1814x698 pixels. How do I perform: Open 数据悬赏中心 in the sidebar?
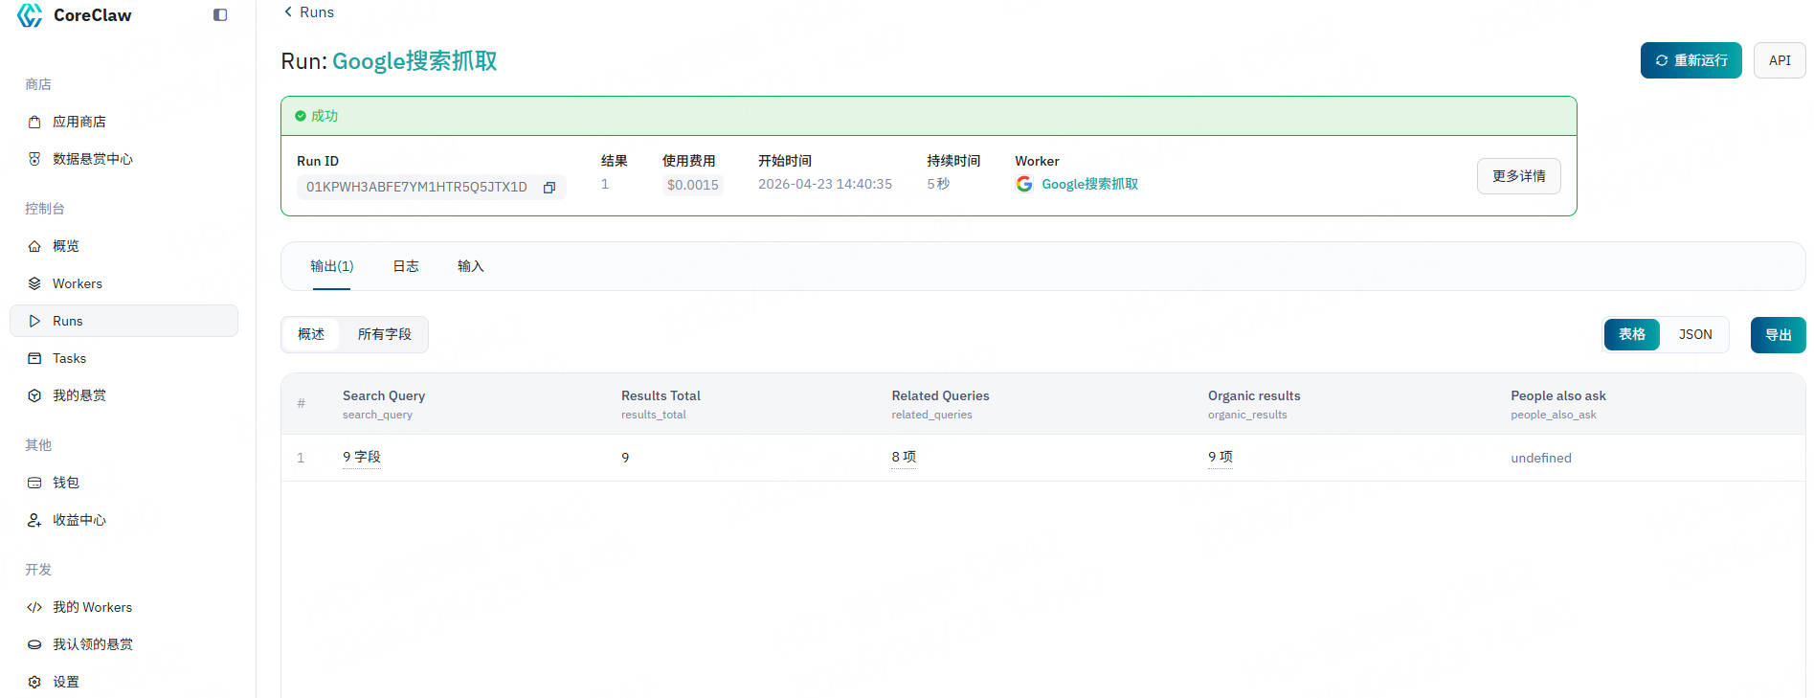pyautogui.click(x=92, y=160)
